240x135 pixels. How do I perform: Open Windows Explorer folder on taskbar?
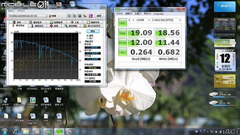pos(26,132)
